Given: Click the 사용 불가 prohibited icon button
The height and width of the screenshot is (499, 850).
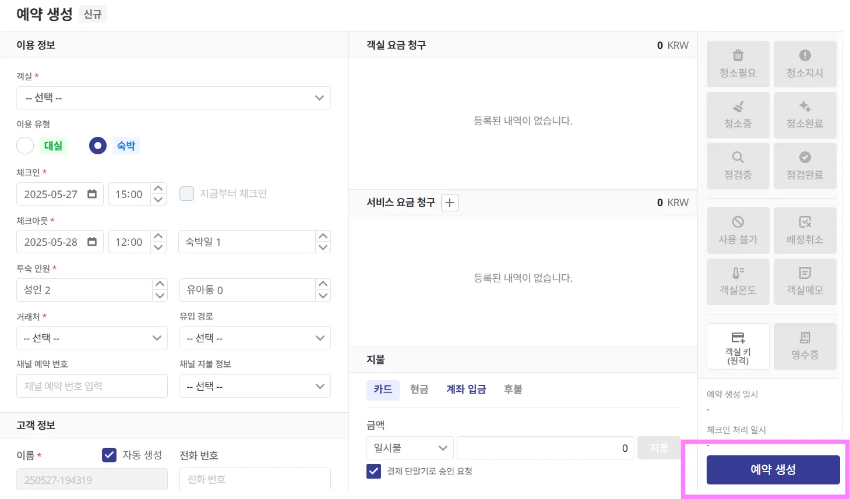Looking at the screenshot, I should coord(738,230).
